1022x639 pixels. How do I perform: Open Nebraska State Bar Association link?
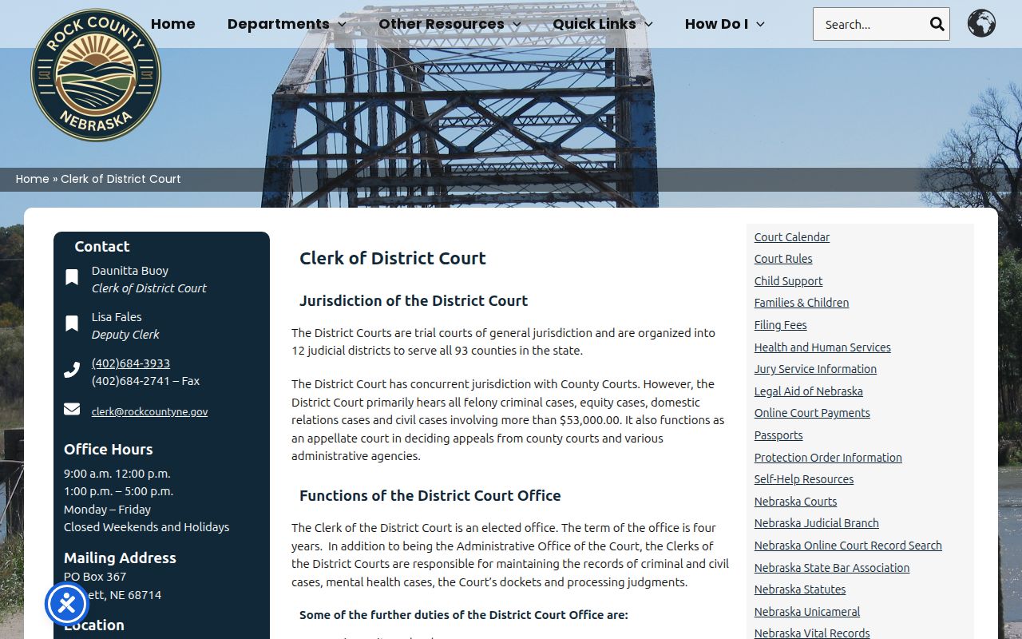click(832, 568)
